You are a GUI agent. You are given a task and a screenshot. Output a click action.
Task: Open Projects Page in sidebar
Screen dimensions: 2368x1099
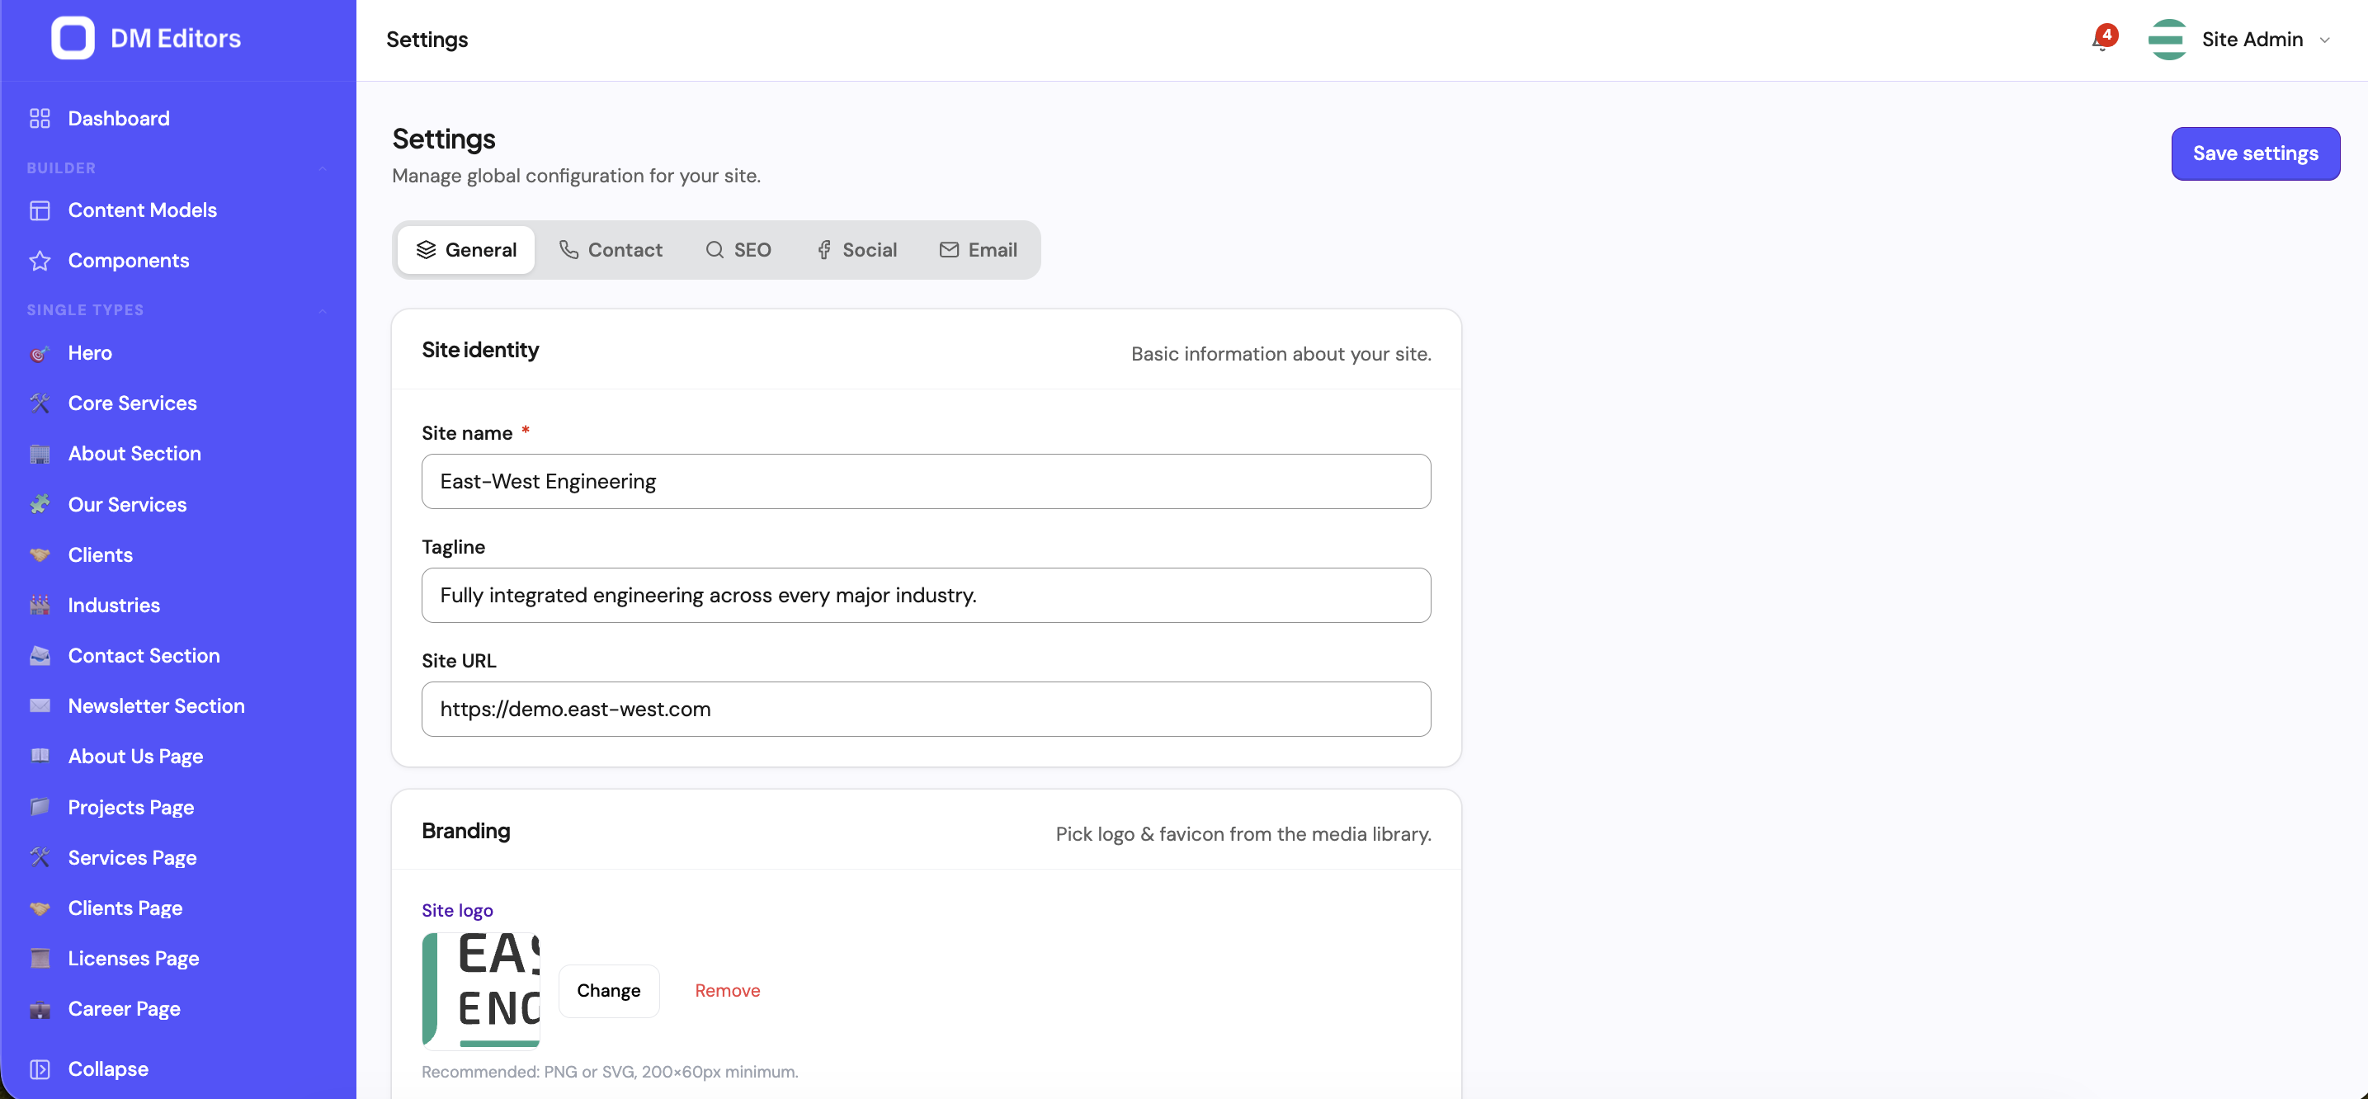click(x=130, y=808)
